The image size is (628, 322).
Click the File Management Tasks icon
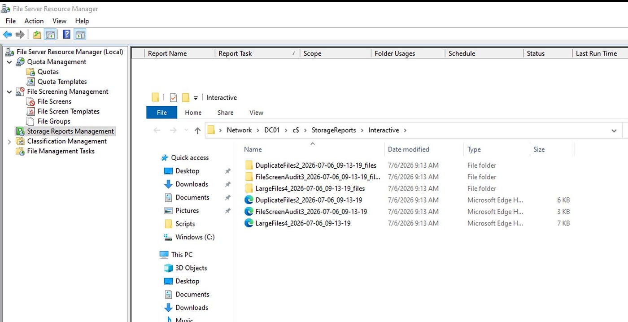point(20,151)
